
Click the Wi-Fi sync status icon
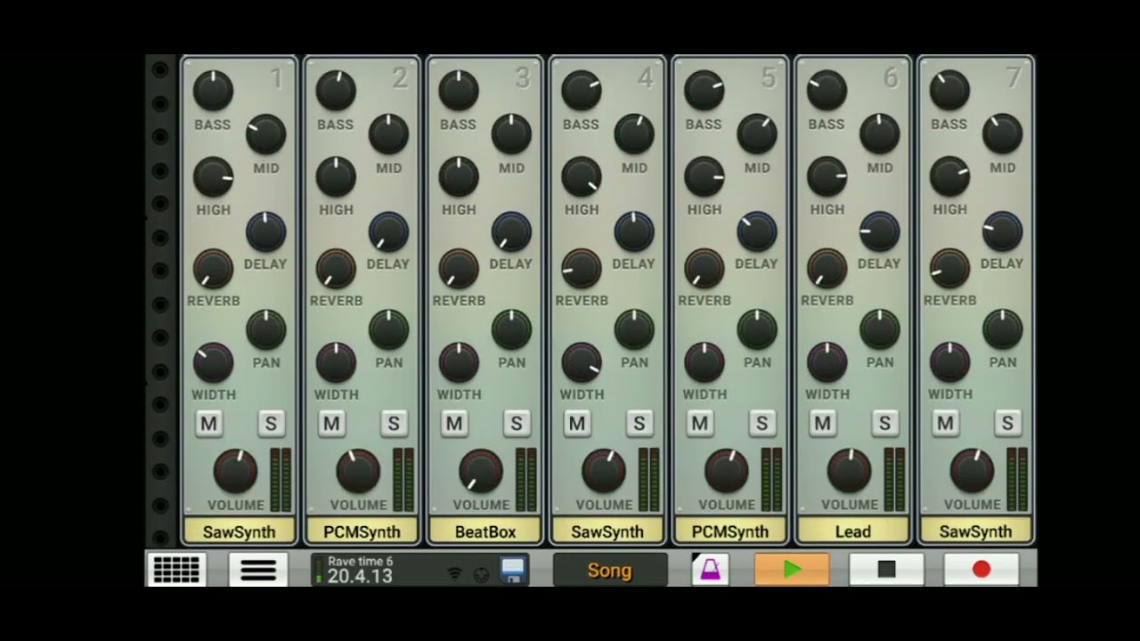coord(455,574)
